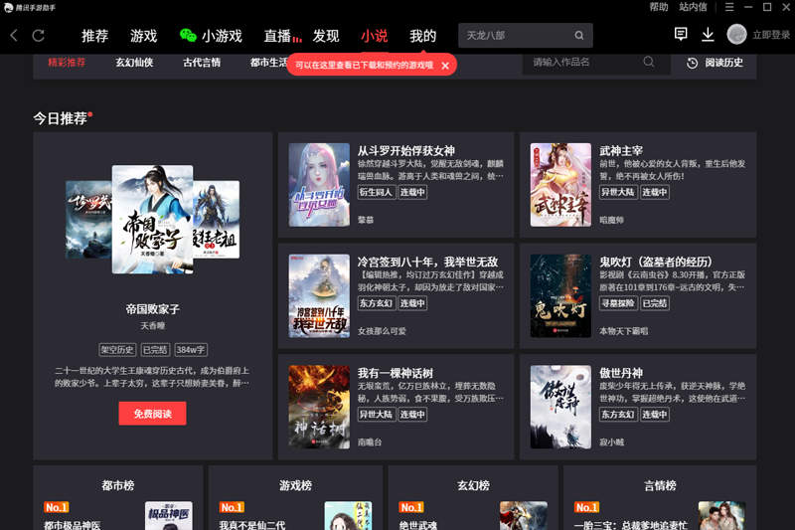Open the 帮助 menu
Image resolution: width=795 pixels, height=530 pixels.
(659, 7)
